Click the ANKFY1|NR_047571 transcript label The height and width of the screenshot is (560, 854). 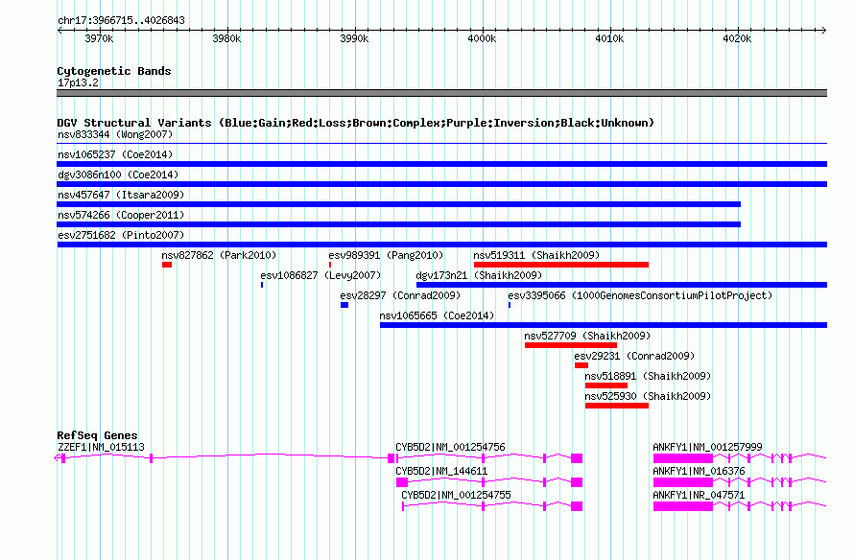tap(699, 495)
